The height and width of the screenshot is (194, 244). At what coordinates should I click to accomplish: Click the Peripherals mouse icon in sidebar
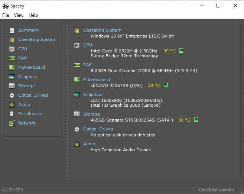tap(12, 114)
